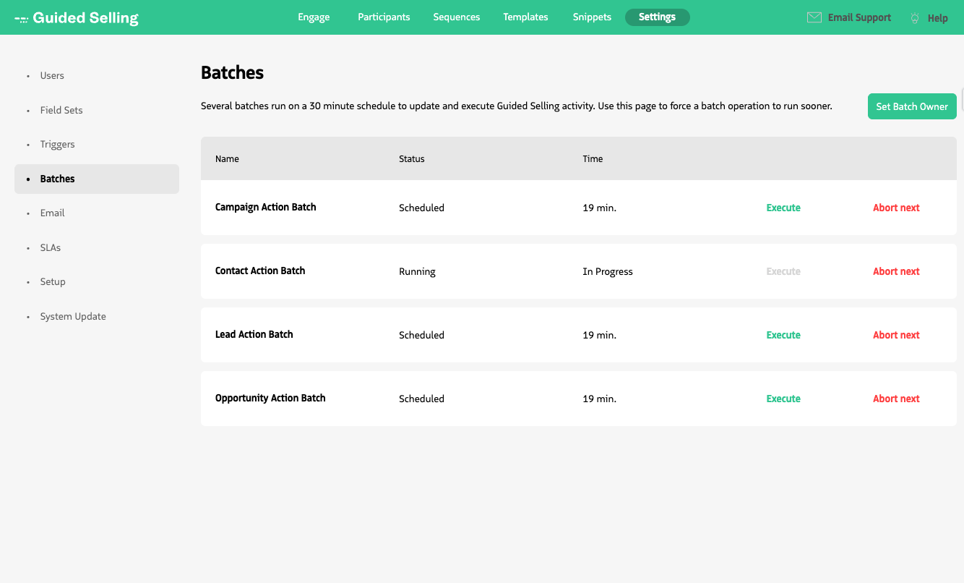Select the Settings navigation tab
The image size is (964, 583).
click(x=657, y=17)
